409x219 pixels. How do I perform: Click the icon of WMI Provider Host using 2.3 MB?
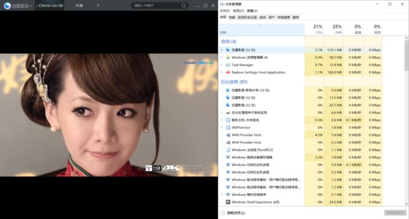point(228,142)
